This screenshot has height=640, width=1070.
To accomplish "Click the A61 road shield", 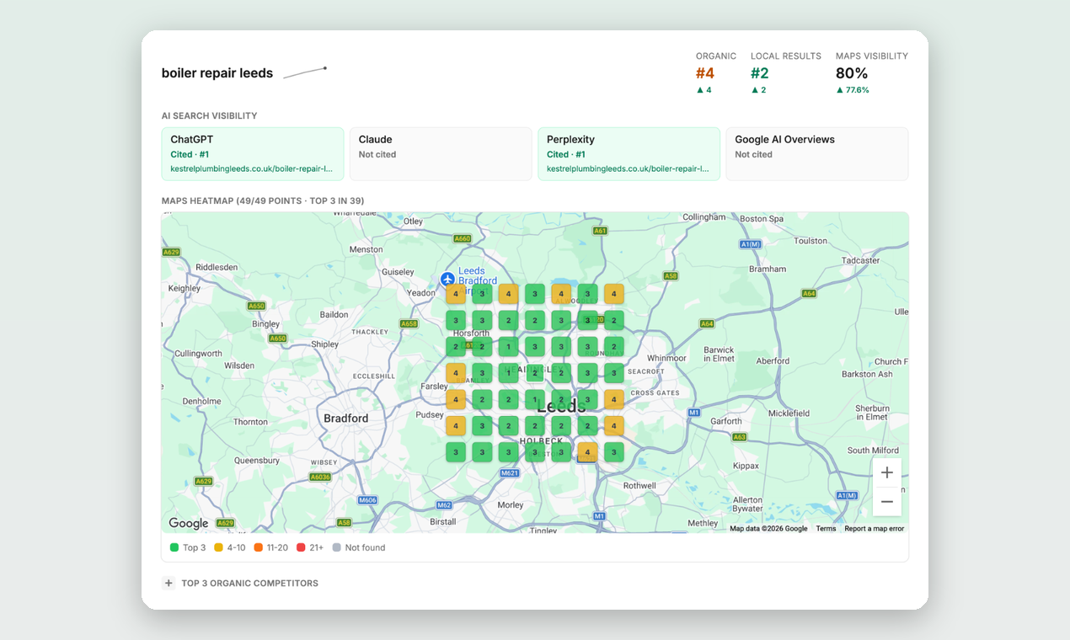I will pos(600,231).
